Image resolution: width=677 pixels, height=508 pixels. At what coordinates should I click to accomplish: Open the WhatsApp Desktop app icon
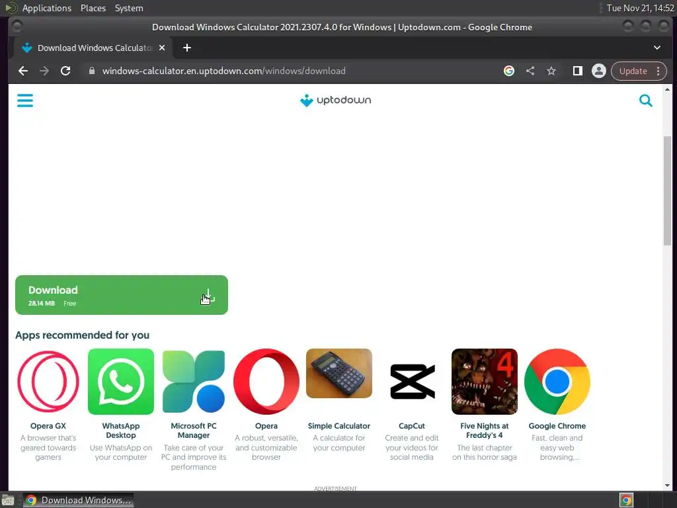pyautogui.click(x=121, y=382)
